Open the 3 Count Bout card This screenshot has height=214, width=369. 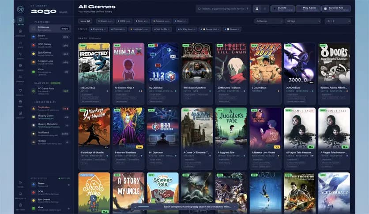pos(265,73)
